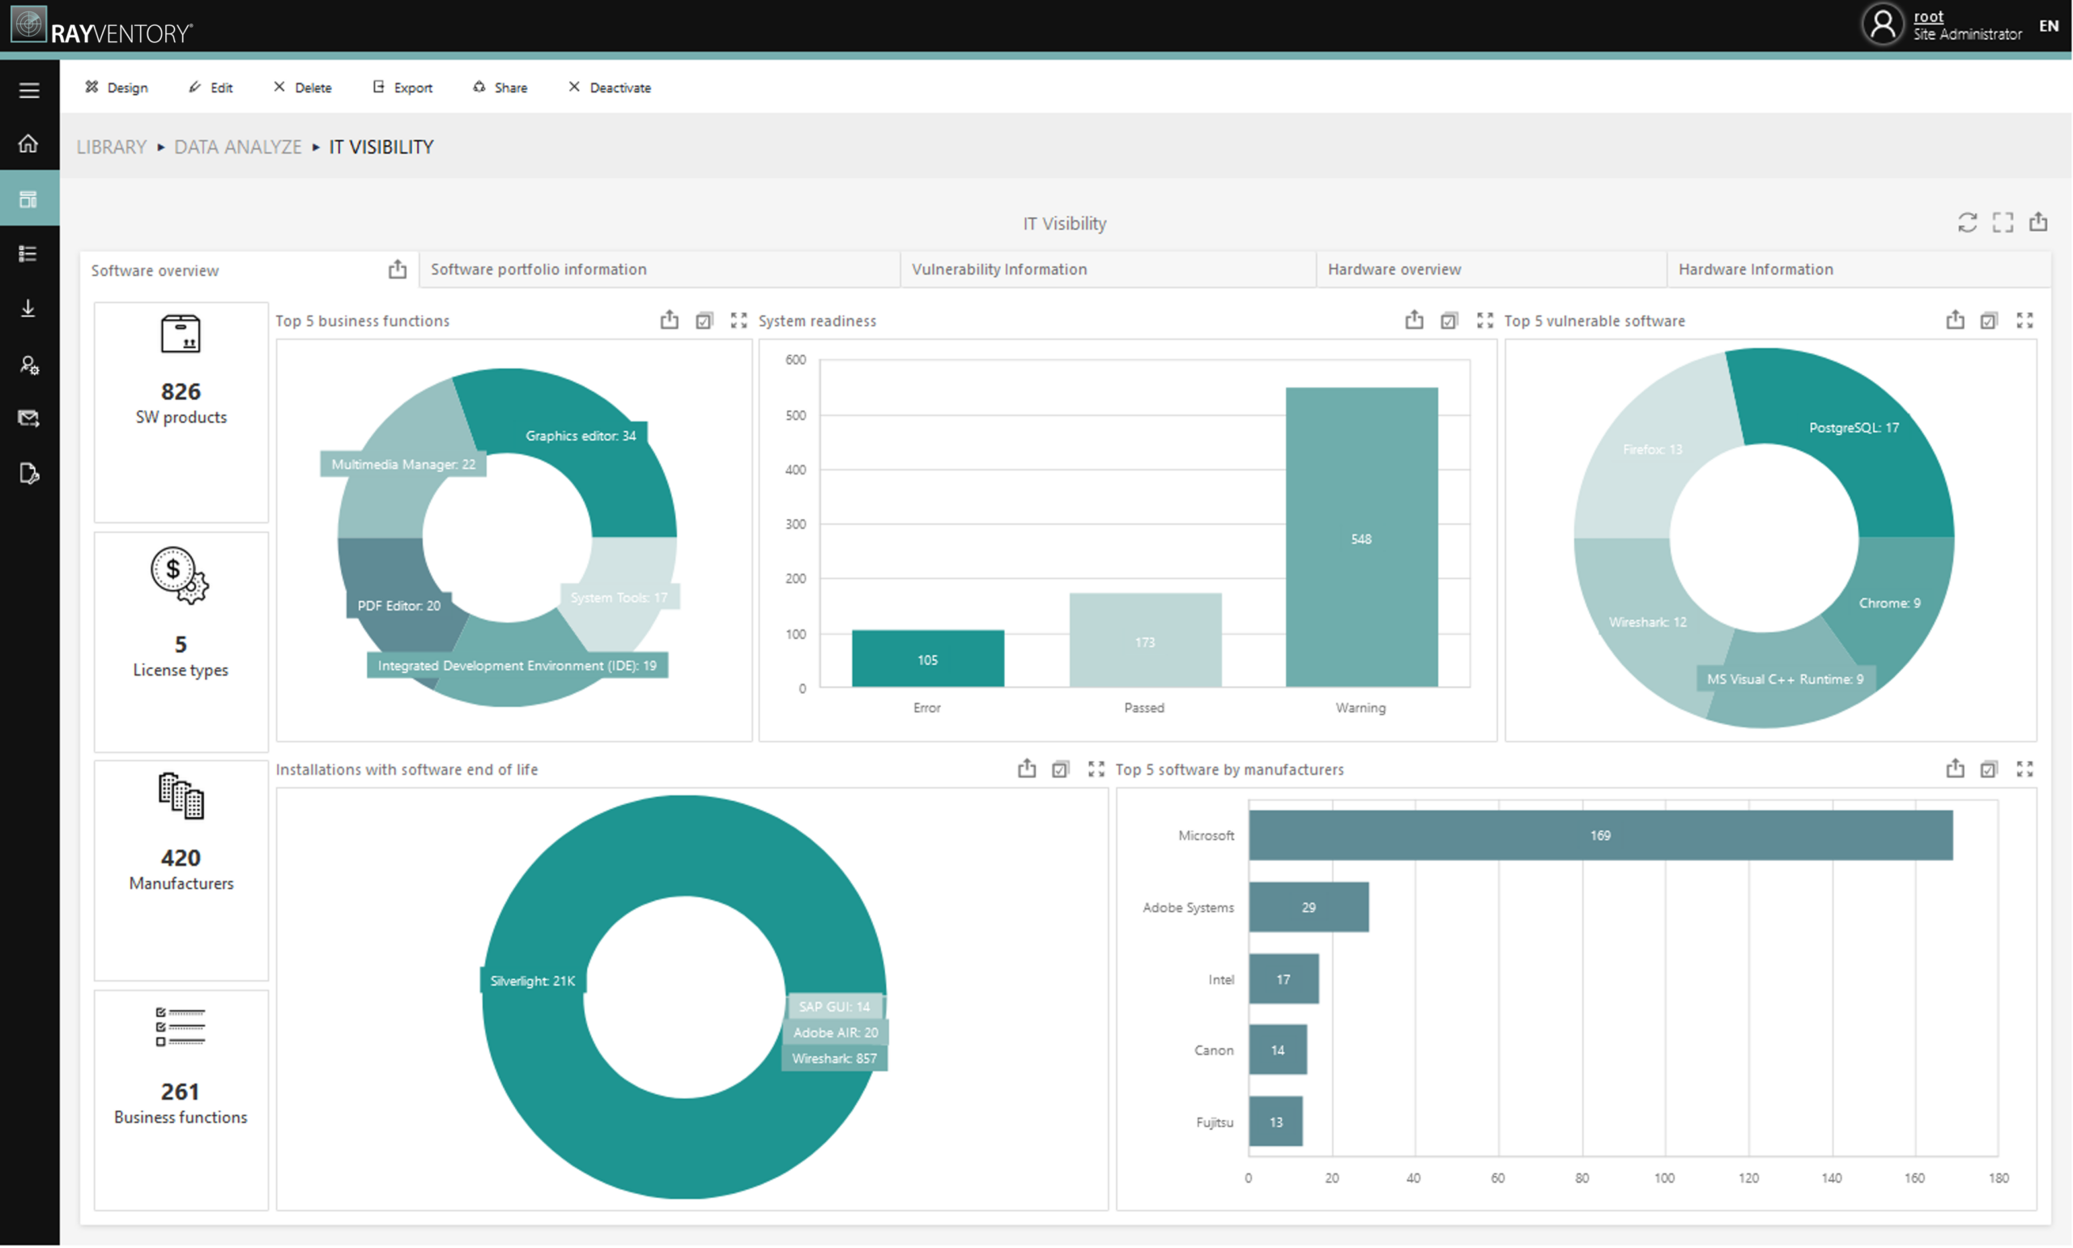The height and width of the screenshot is (1248, 2073).
Task: Click the Microsoft bar showing 169
Action: pyautogui.click(x=1600, y=835)
